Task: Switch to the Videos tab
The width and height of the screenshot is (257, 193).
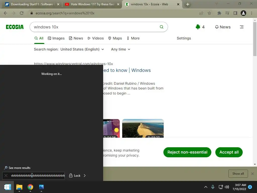Action: pos(96,38)
